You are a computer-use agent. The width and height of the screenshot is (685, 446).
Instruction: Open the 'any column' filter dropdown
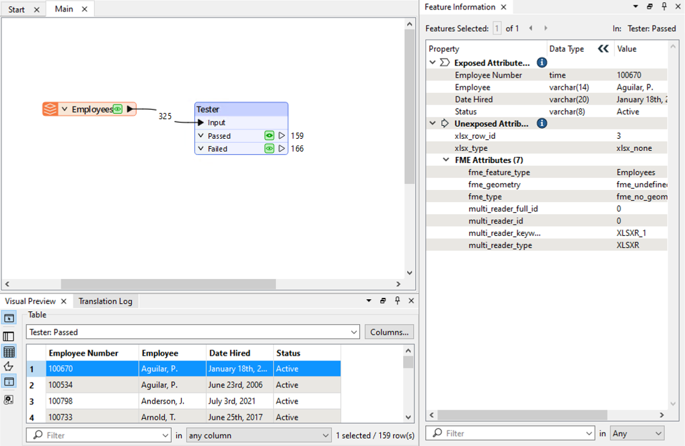(326, 435)
